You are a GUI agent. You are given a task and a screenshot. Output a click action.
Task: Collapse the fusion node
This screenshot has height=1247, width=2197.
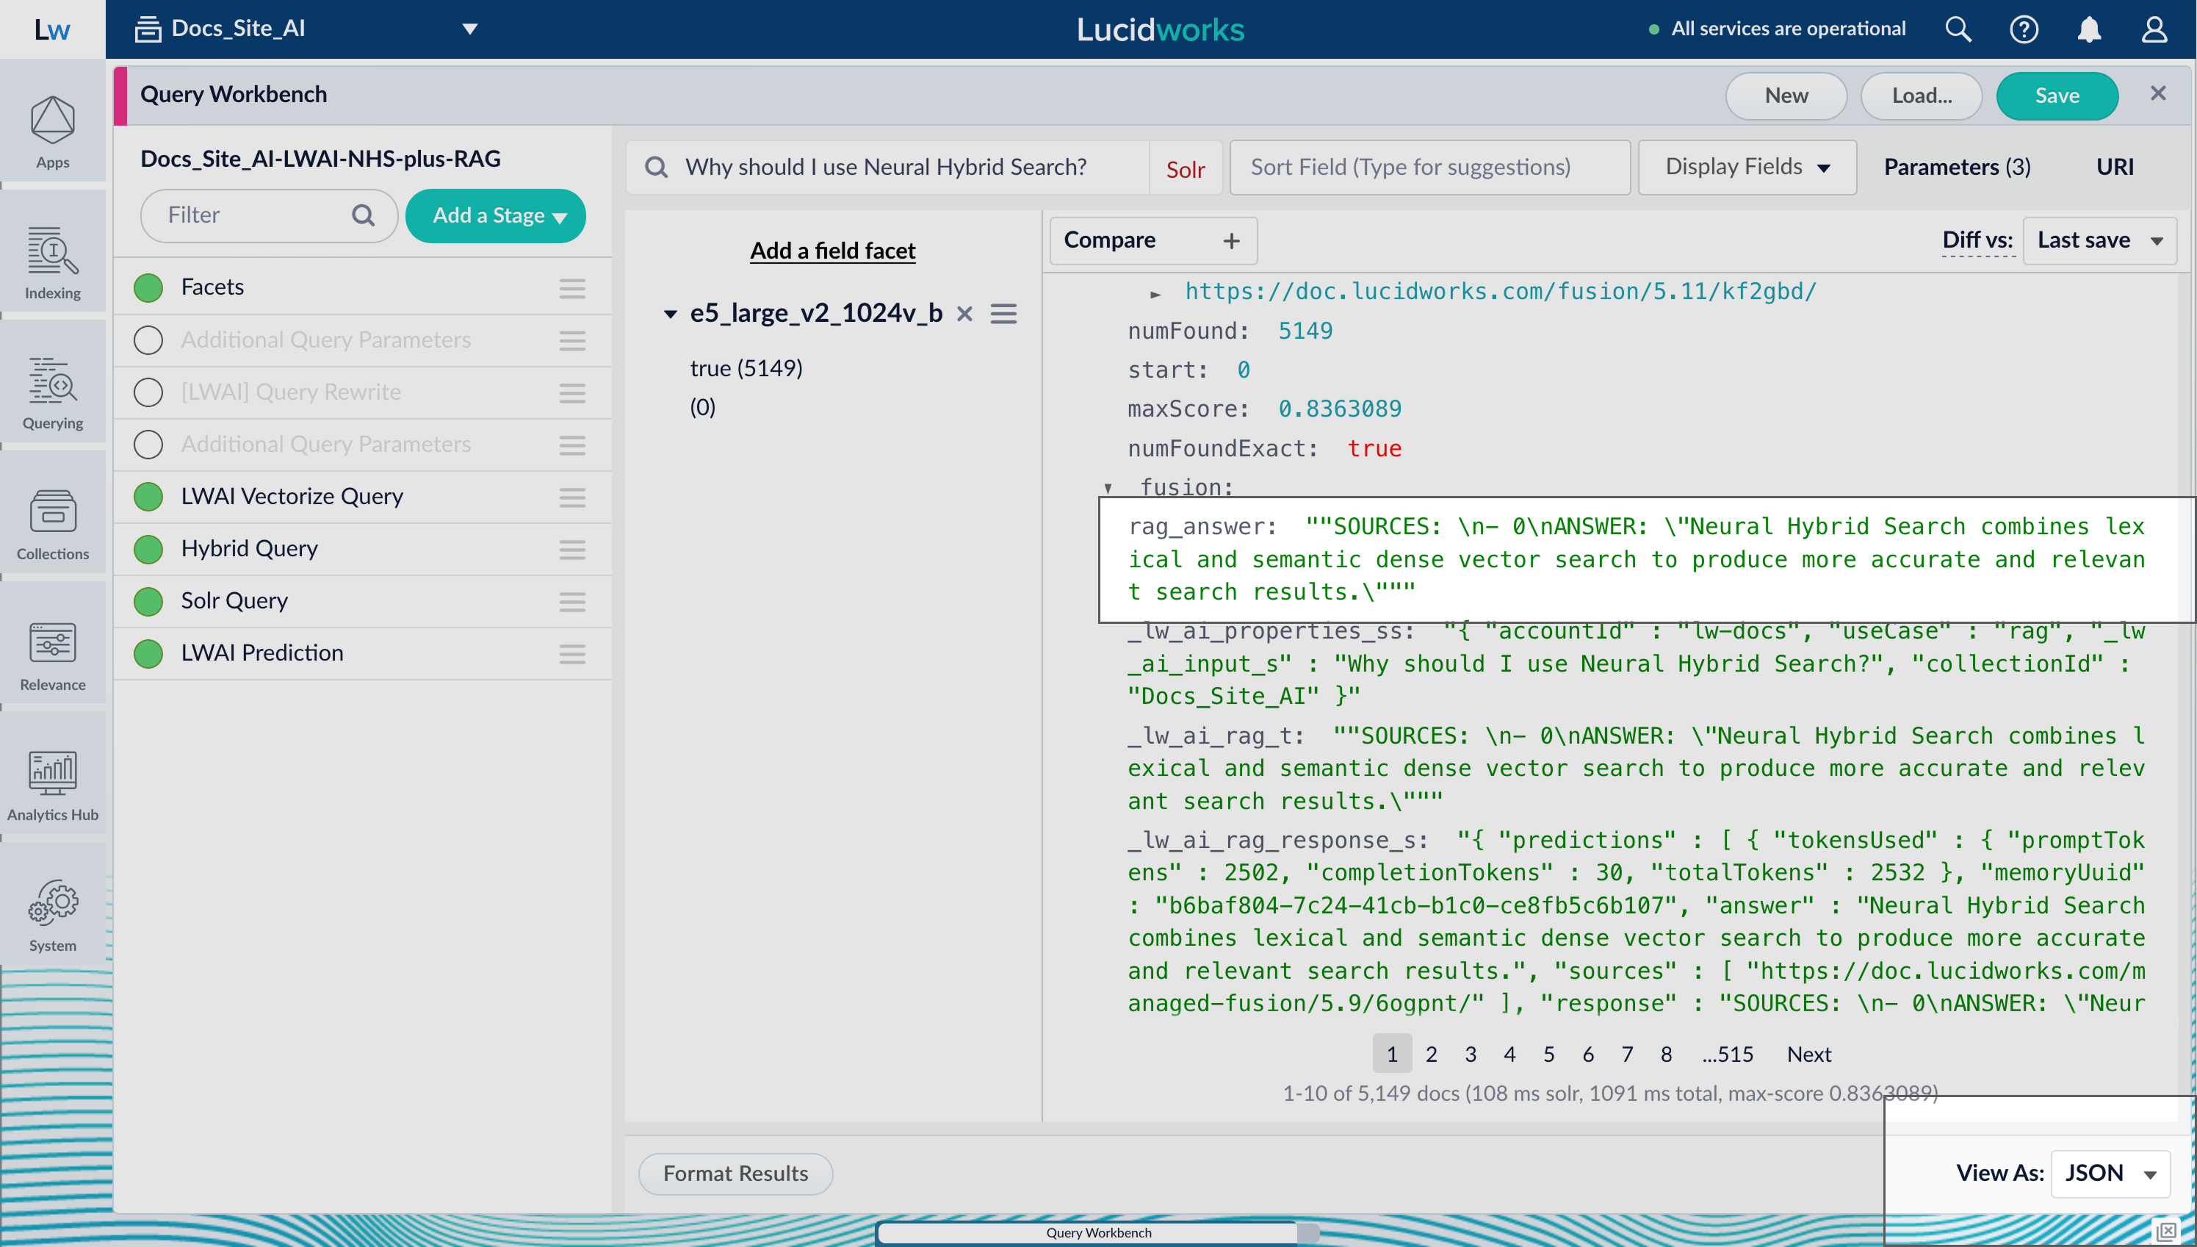pyautogui.click(x=1108, y=488)
